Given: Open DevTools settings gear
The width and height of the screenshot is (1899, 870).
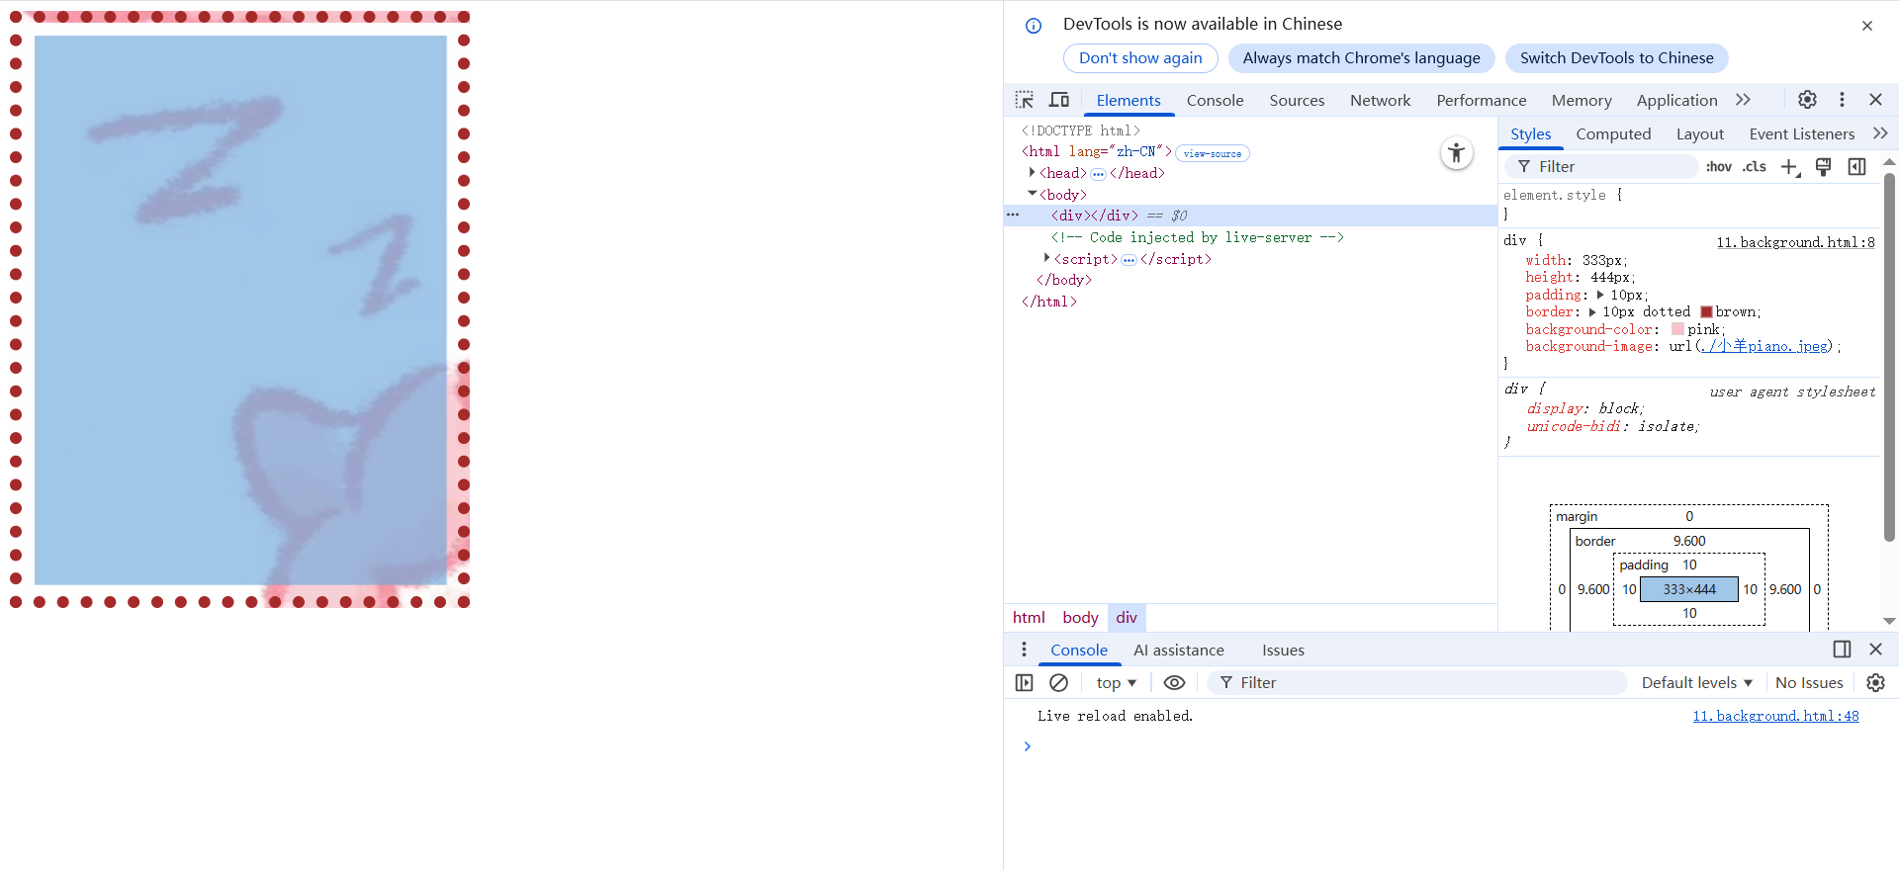Looking at the screenshot, I should click(x=1807, y=100).
